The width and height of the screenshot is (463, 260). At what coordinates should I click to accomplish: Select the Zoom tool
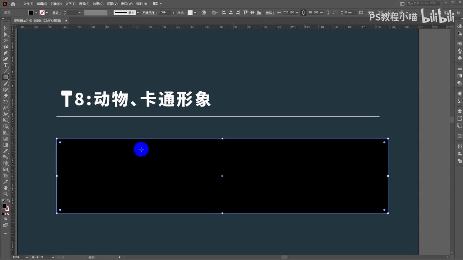tap(5, 194)
